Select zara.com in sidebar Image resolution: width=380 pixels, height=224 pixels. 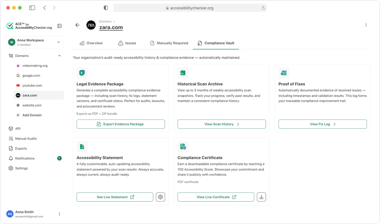[x=39, y=95]
